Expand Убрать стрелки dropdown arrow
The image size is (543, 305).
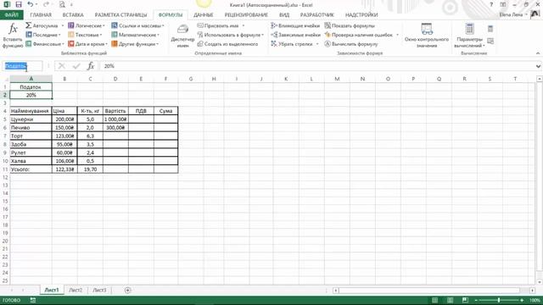coord(316,44)
